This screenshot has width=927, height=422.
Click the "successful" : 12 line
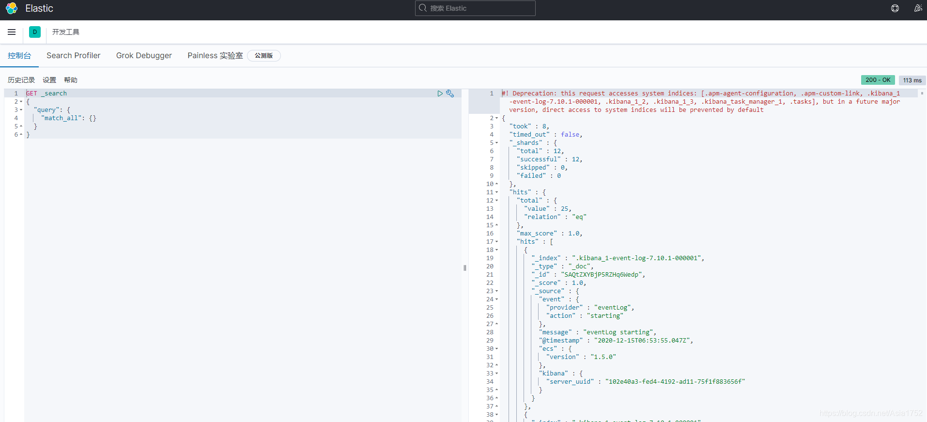(550, 159)
